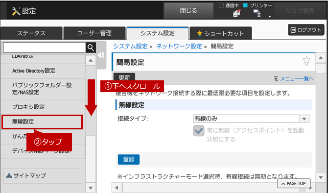
Task: Open ジョブ状況 button
Action: (x=300, y=11)
